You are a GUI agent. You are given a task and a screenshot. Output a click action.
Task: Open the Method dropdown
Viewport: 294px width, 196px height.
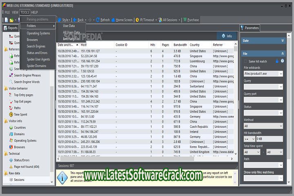point(263,126)
